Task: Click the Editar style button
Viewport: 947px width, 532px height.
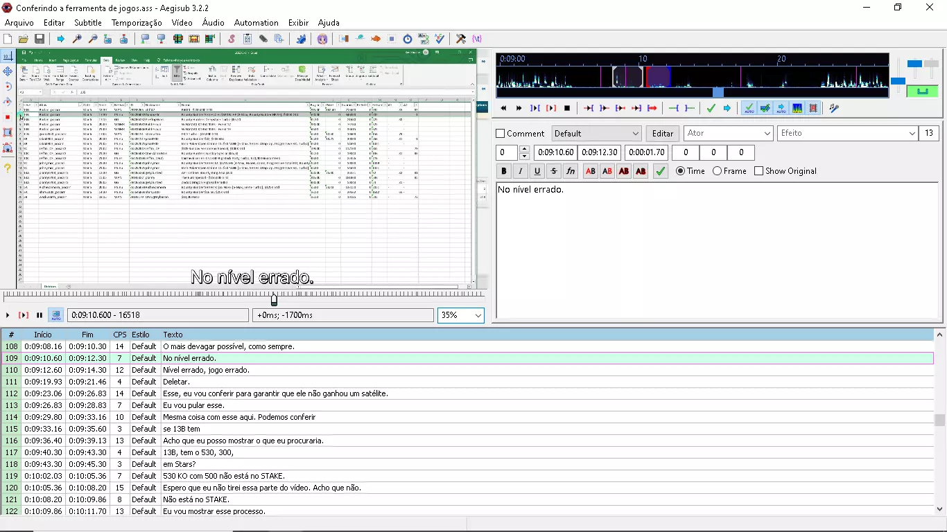Action: (662, 134)
